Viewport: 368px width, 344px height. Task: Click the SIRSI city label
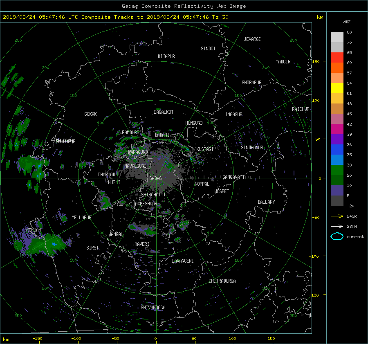click(92, 248)
